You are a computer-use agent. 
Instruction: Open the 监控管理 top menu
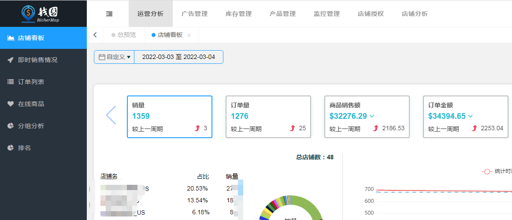point(327,14)
